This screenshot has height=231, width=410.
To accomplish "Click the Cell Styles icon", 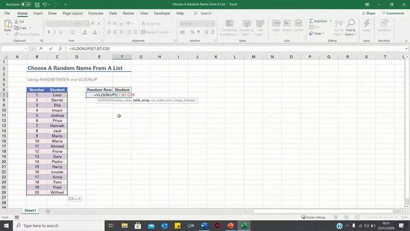I will coord(259,24).
